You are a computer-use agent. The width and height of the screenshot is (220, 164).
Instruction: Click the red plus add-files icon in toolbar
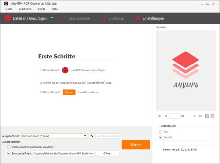(8, 18)
